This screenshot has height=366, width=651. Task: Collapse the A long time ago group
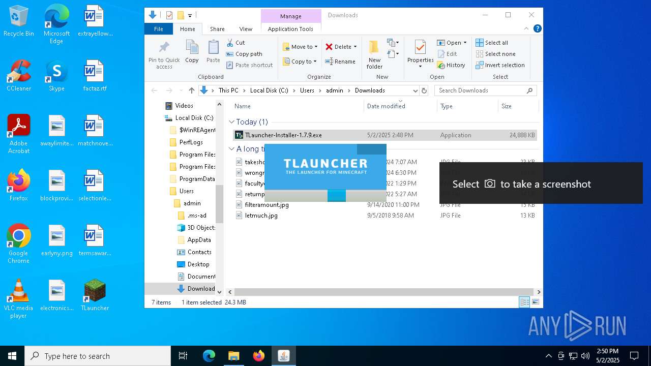[x=231, y=149]
